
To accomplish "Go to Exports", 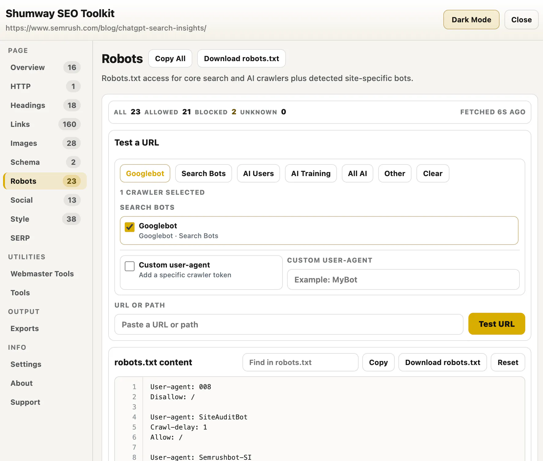I will [45, 328].
